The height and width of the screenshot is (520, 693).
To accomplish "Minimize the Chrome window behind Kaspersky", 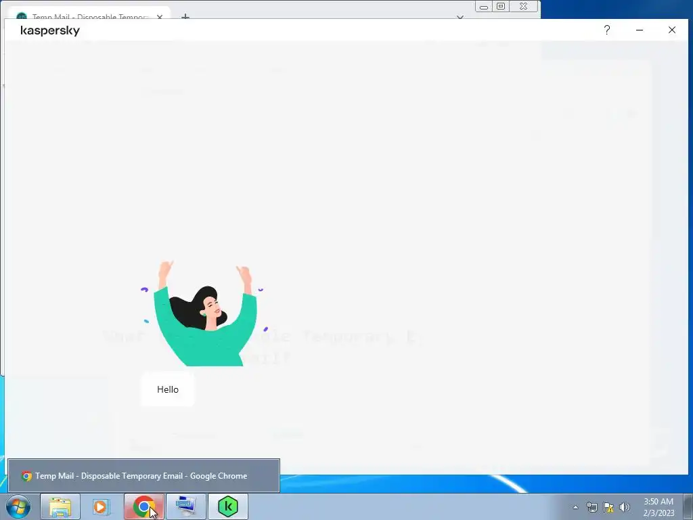I will pos(484,7).
